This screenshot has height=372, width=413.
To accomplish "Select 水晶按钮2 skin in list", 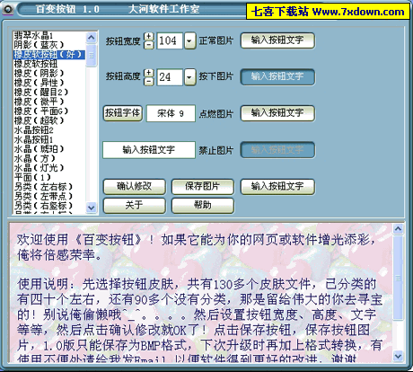I will click(x=33, y=130).
